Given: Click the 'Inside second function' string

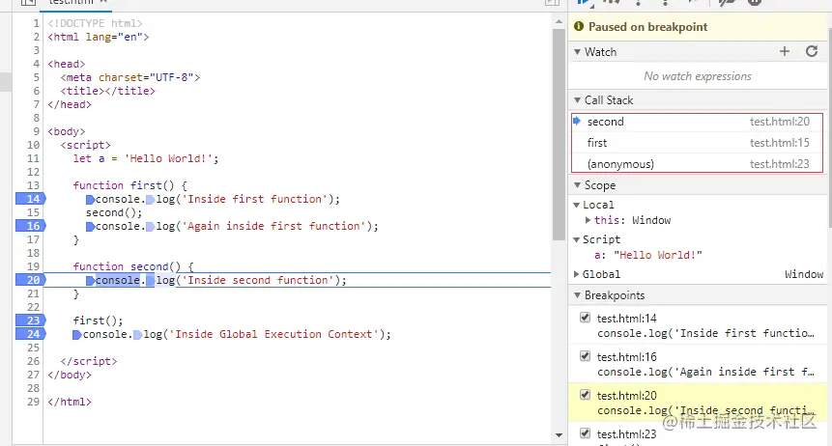Looking at the screenshot, I should [258, 280].
